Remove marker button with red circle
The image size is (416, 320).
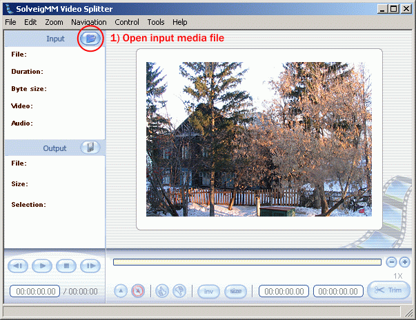[x=138, y=291]
